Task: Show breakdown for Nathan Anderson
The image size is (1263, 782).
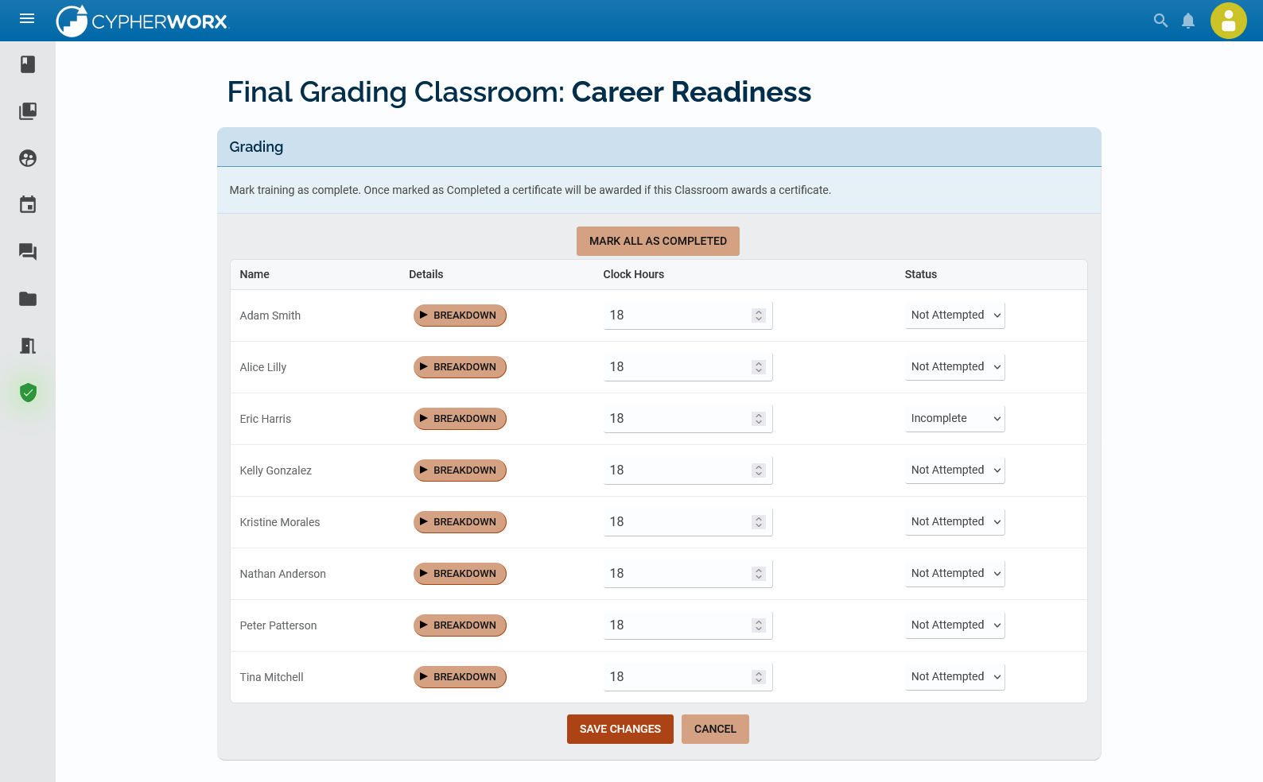Action: point(460,574)
